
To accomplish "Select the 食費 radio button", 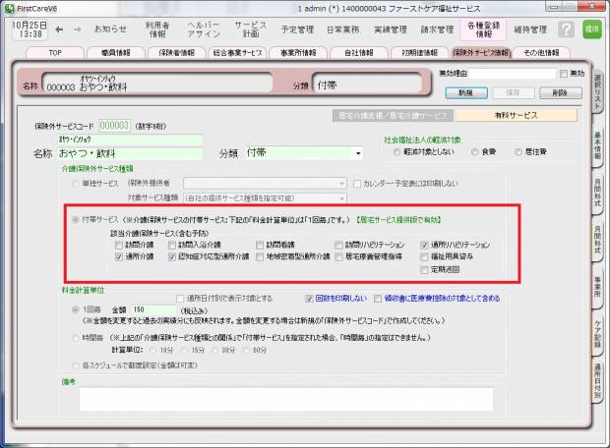I will click(x=475, y=152).
